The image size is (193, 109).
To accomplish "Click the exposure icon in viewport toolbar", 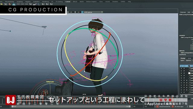I will 68,12.
